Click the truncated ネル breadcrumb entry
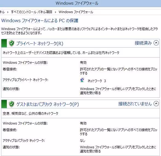 pos(2,12)
